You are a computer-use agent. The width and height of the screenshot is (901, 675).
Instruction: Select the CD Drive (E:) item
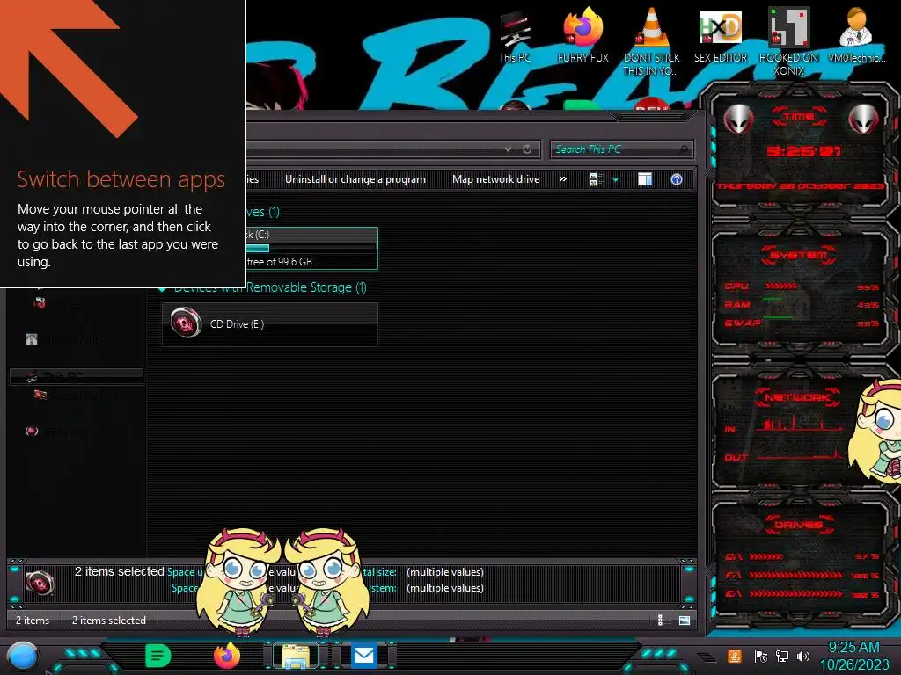click(270, 323)
